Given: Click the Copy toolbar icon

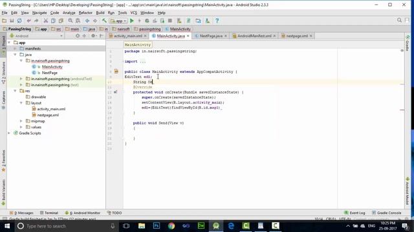Looking at the screenshot, I should coord(53,21).
